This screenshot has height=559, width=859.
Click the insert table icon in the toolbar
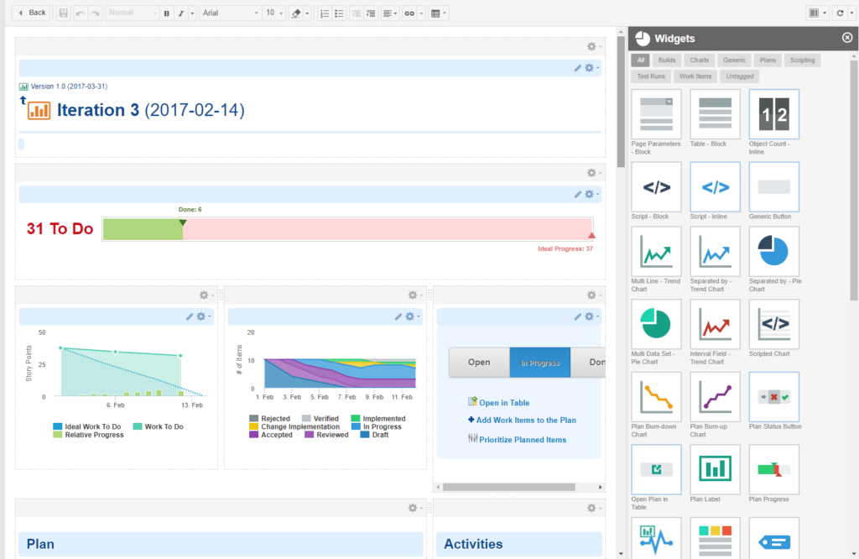(x=436, y=13)
